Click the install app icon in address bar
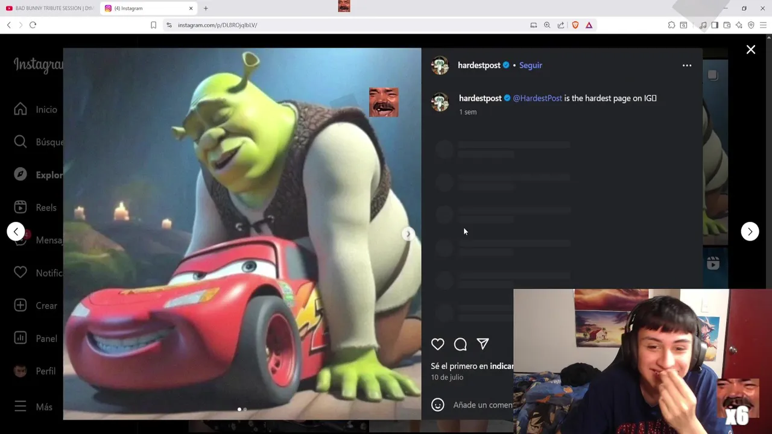The image size is (772, 434). pos(533,25)
